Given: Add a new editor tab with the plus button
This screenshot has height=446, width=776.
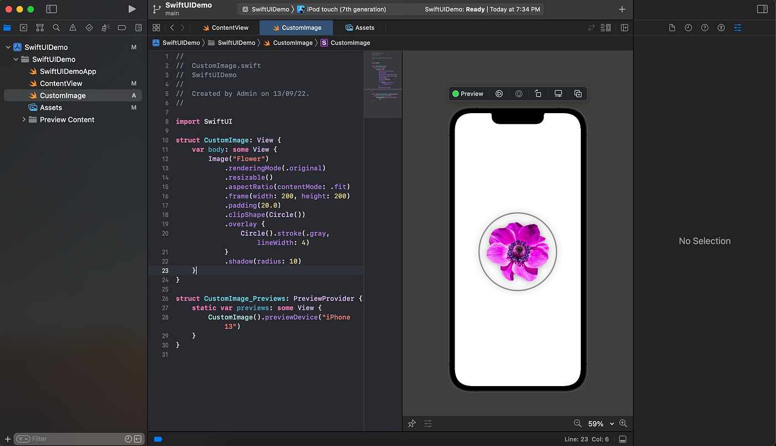Looking at the screenshot, I should 622,9.
